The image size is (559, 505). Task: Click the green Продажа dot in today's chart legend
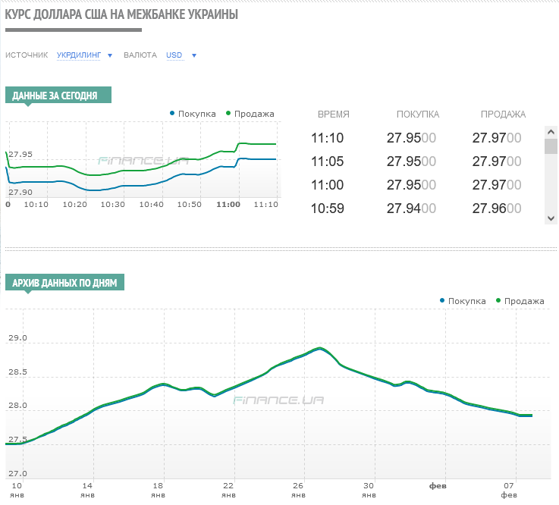228,114
